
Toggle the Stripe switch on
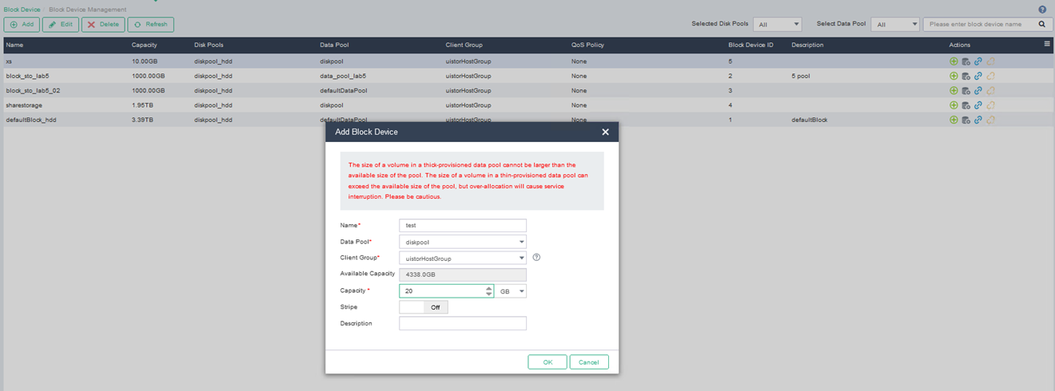[424, 307]
